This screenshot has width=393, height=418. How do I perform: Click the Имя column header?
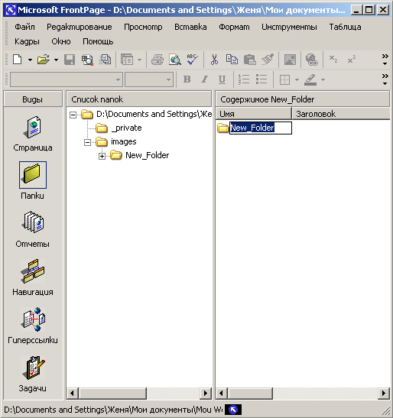253,114
